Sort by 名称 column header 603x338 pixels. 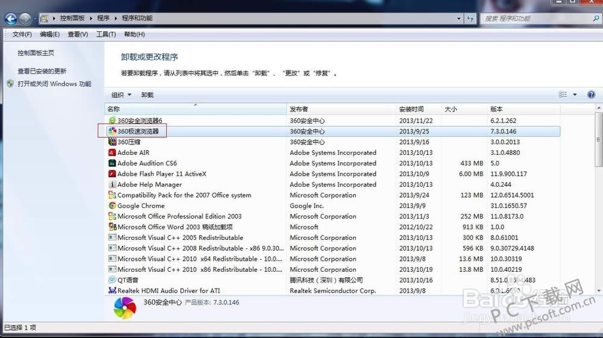[195, 109]
